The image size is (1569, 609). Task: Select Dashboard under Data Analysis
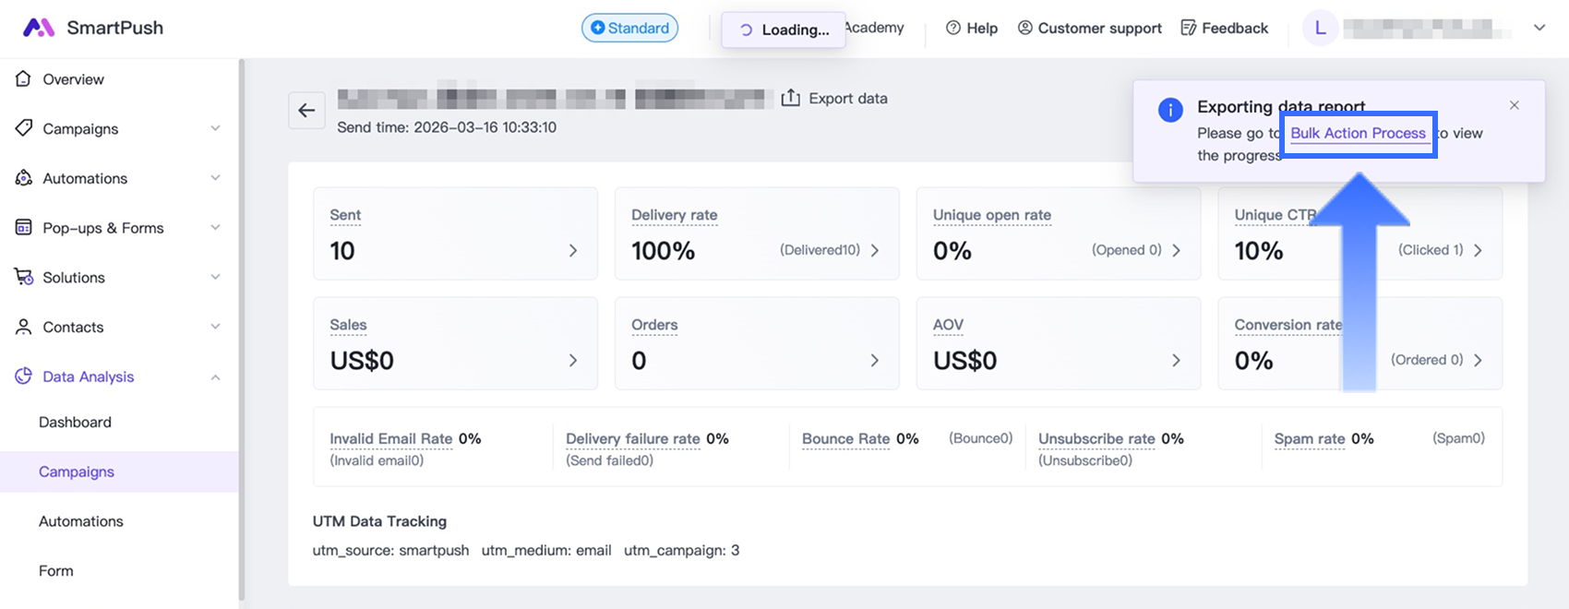75,422
